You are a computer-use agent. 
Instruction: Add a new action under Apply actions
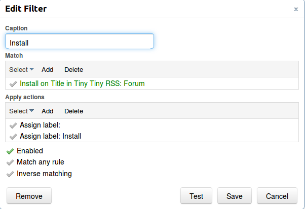[47, 111]
